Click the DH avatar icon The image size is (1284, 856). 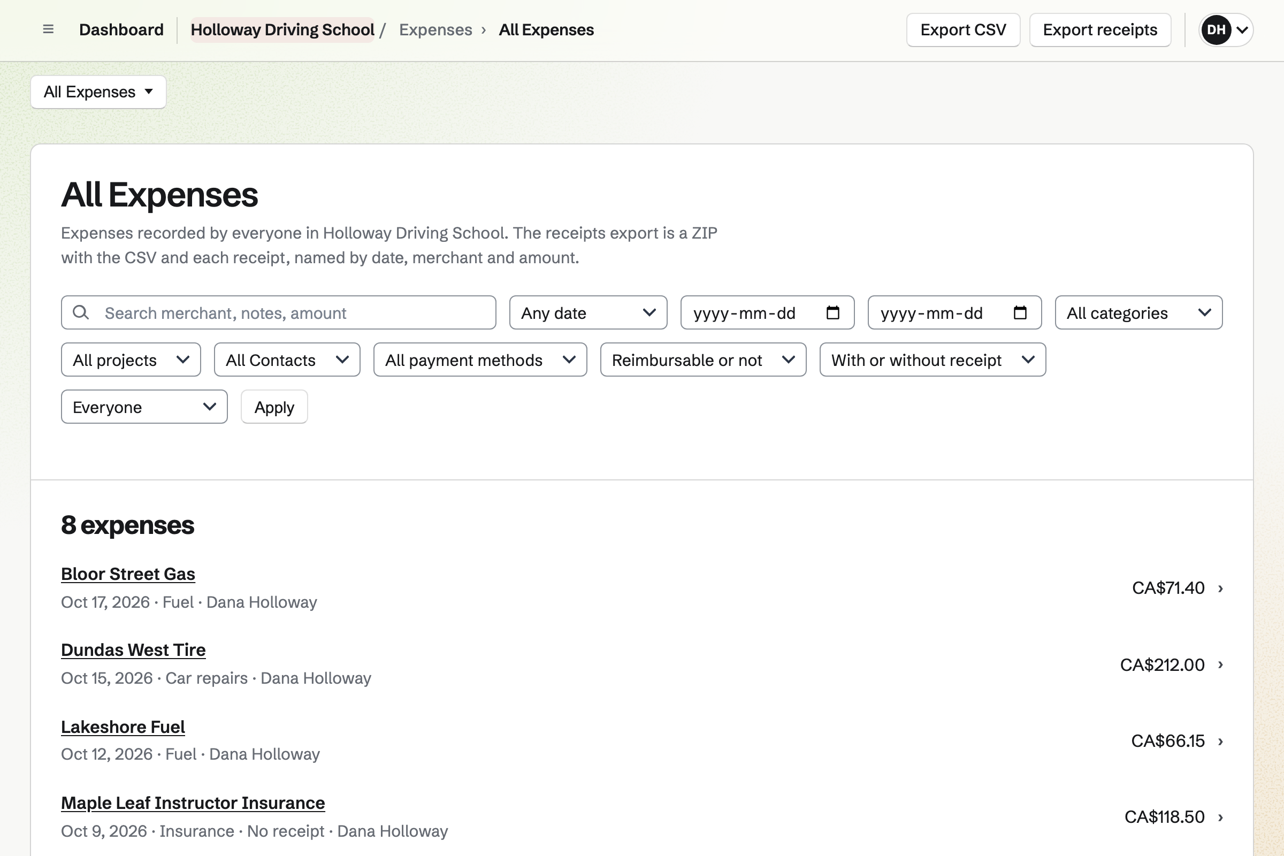(x=1216, y=29)
